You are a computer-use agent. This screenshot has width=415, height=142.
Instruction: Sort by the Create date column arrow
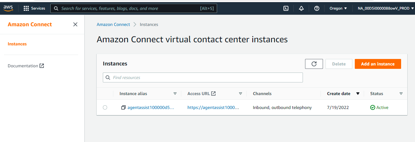coord(358,94)
